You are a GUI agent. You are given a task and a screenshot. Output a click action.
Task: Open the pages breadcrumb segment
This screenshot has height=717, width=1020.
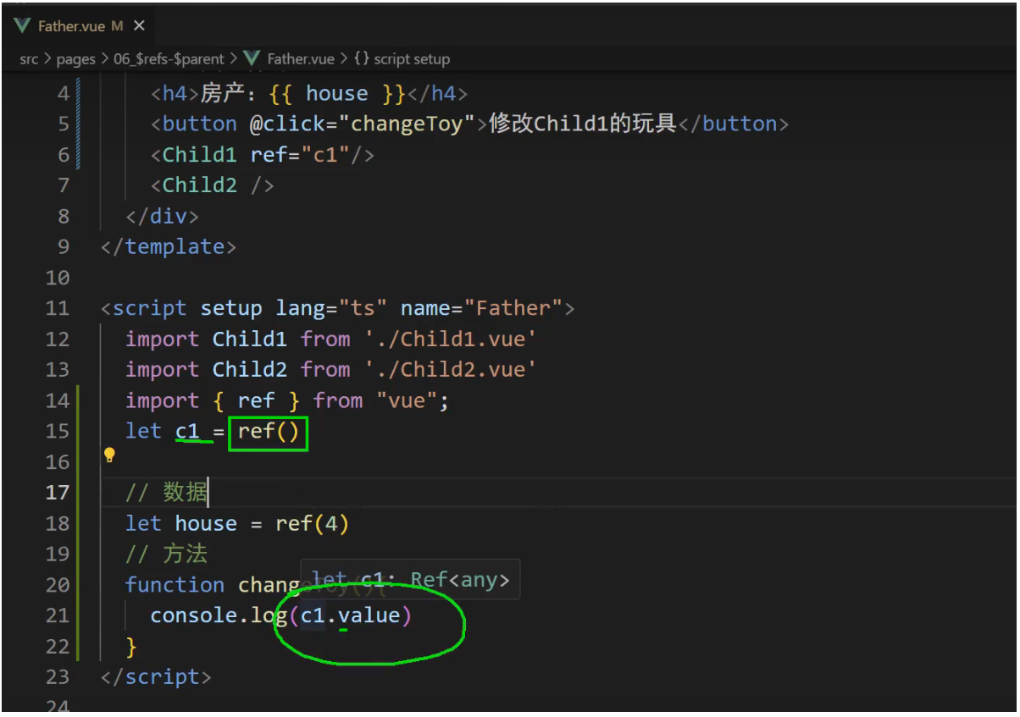click(x=75, y=59)
